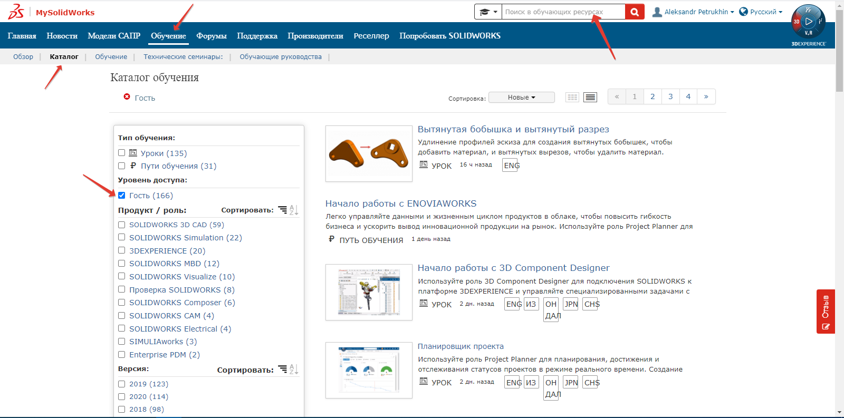Check Проверка SOLIDWORKS (8) filter

click(122, 289)
